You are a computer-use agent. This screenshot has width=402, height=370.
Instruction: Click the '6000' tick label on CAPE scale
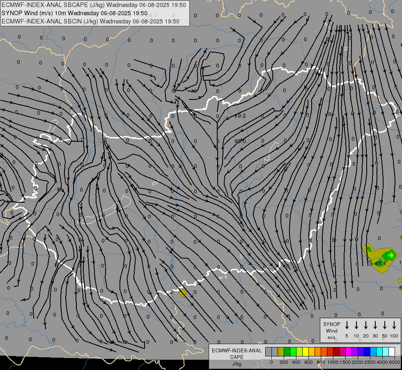click(x=394, y=362)
